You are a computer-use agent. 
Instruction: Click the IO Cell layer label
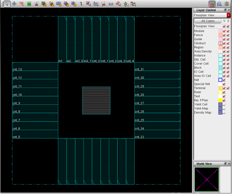point(199,71)
